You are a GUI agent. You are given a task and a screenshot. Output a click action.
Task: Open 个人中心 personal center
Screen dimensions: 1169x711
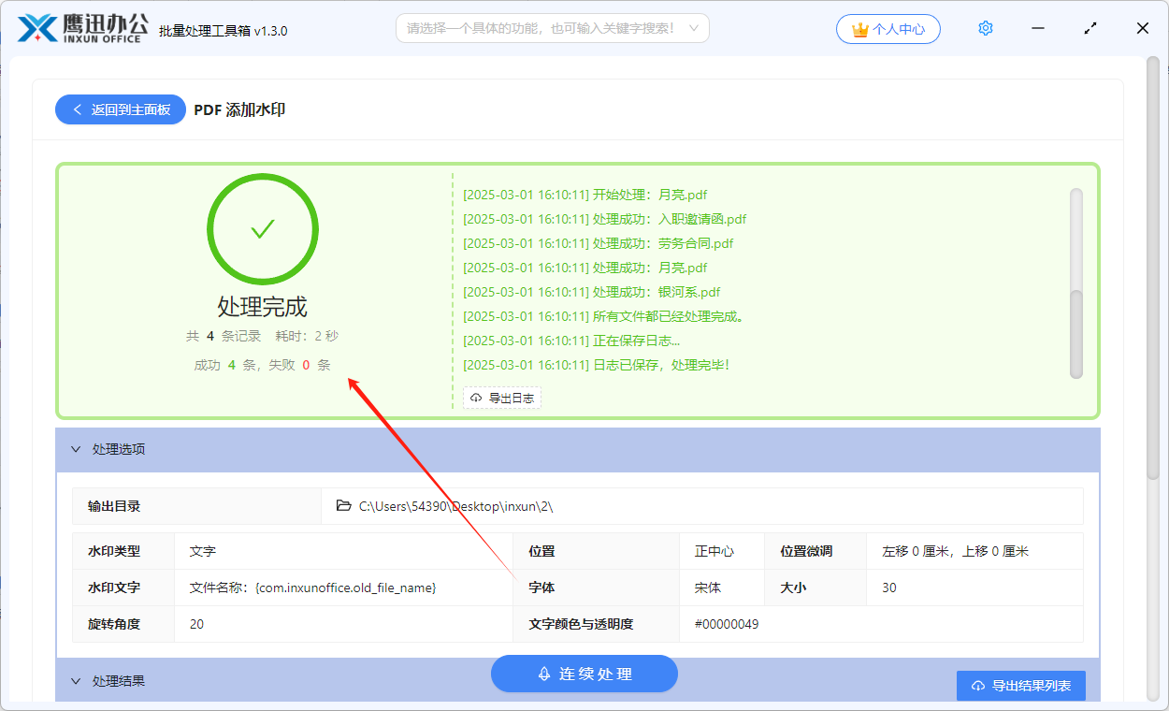888,29
